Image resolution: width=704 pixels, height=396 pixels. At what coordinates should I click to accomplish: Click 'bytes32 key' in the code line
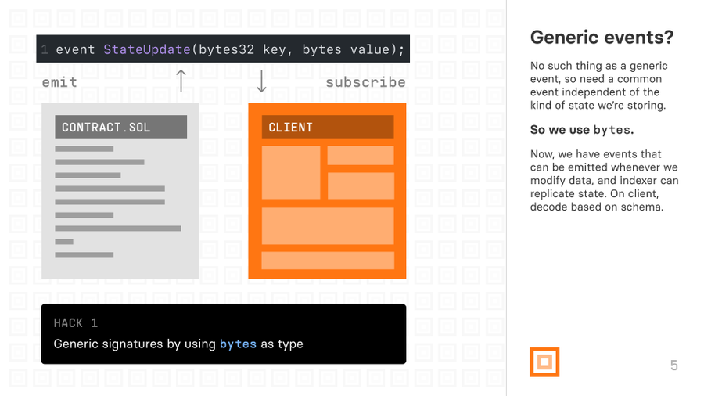tap(242, 49)
